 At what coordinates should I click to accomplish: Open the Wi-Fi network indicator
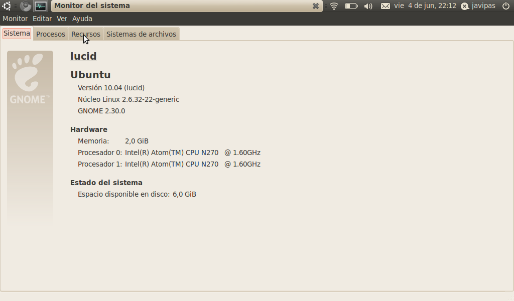pos(334,6)
